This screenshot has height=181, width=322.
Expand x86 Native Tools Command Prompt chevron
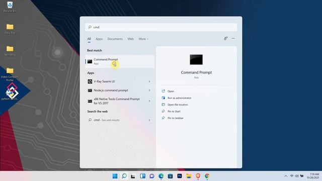click(149, 101)
